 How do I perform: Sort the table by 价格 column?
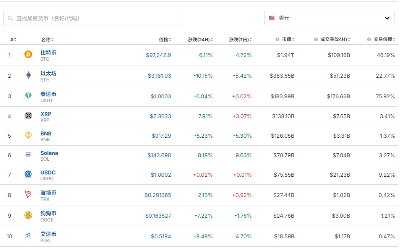click(164, 40)
